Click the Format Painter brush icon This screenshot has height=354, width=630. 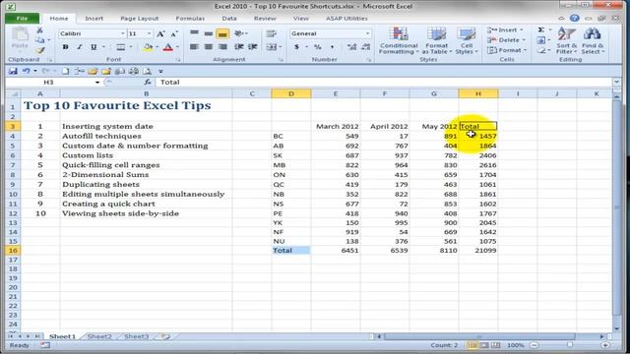click(39, 50)
